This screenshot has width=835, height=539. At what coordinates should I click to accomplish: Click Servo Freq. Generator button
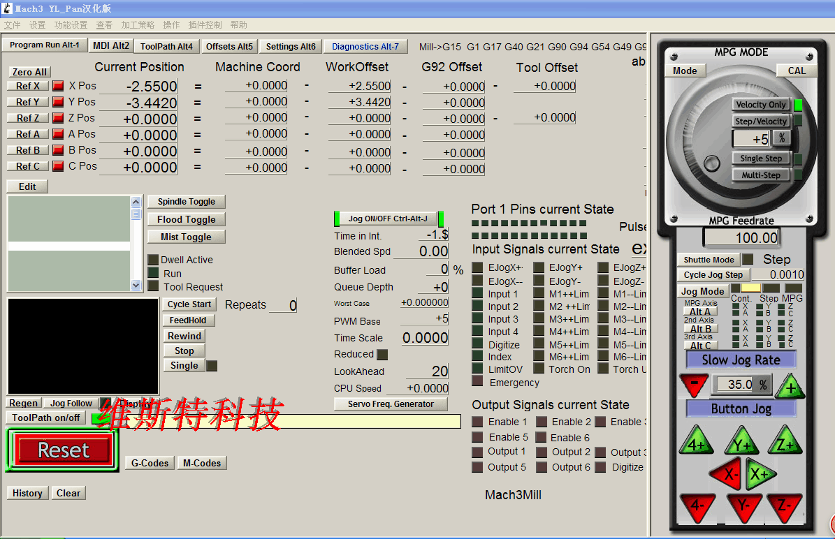391,404
